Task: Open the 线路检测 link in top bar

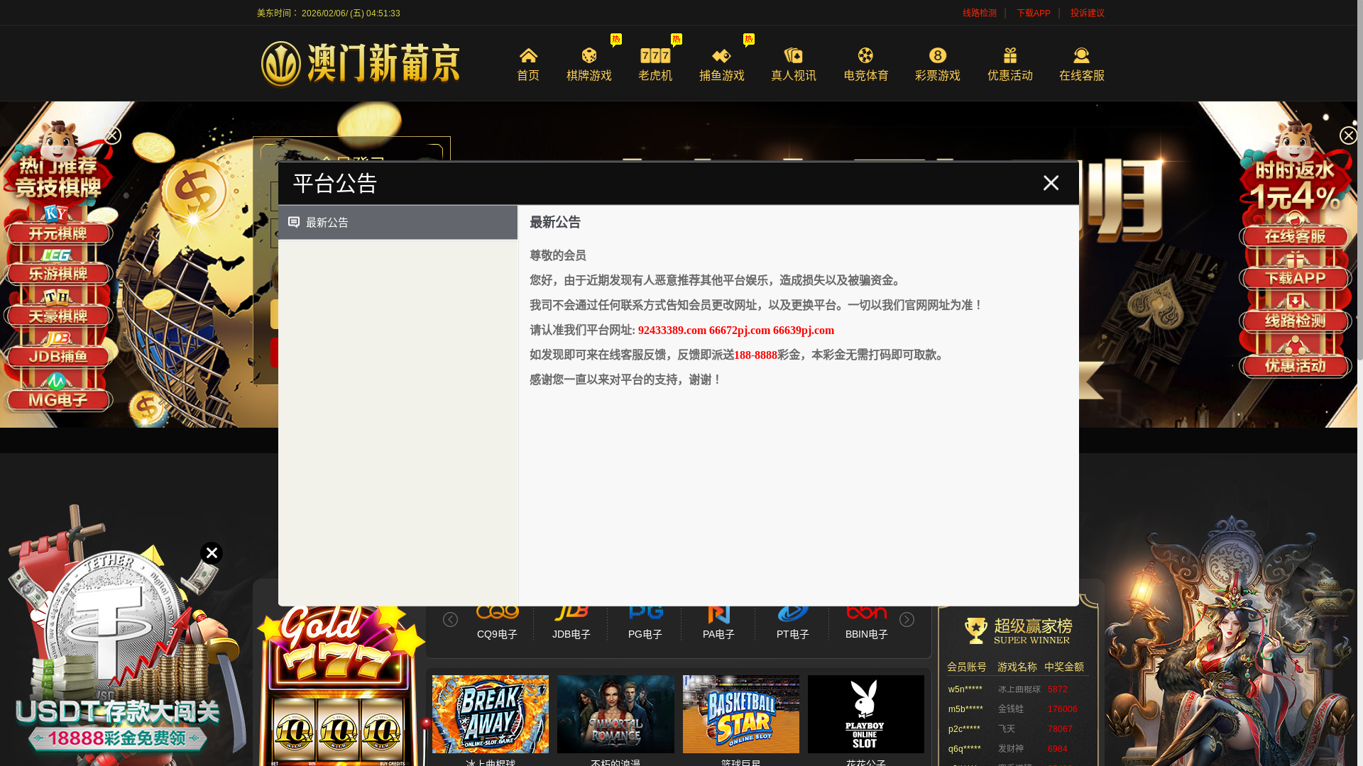Action: pos(980,13)
